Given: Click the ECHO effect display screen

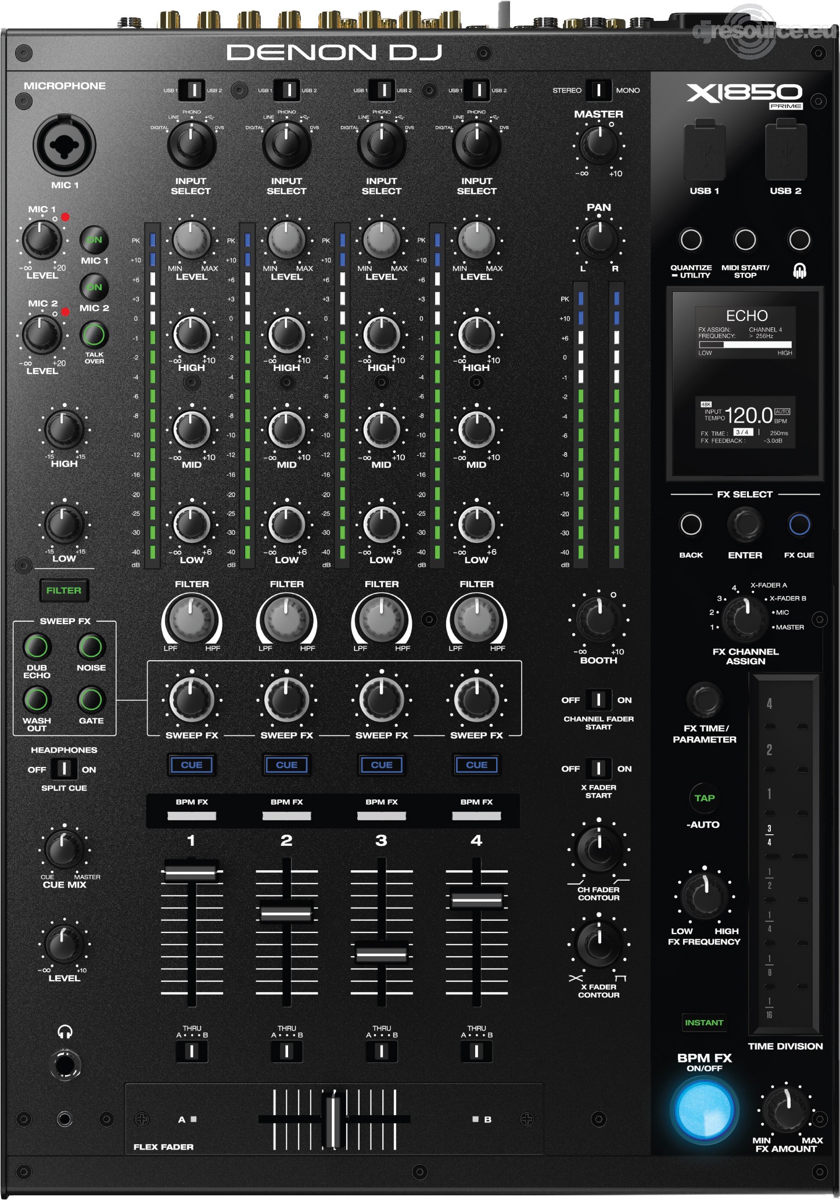Looking at the screenshot, I should pos(745,383).
